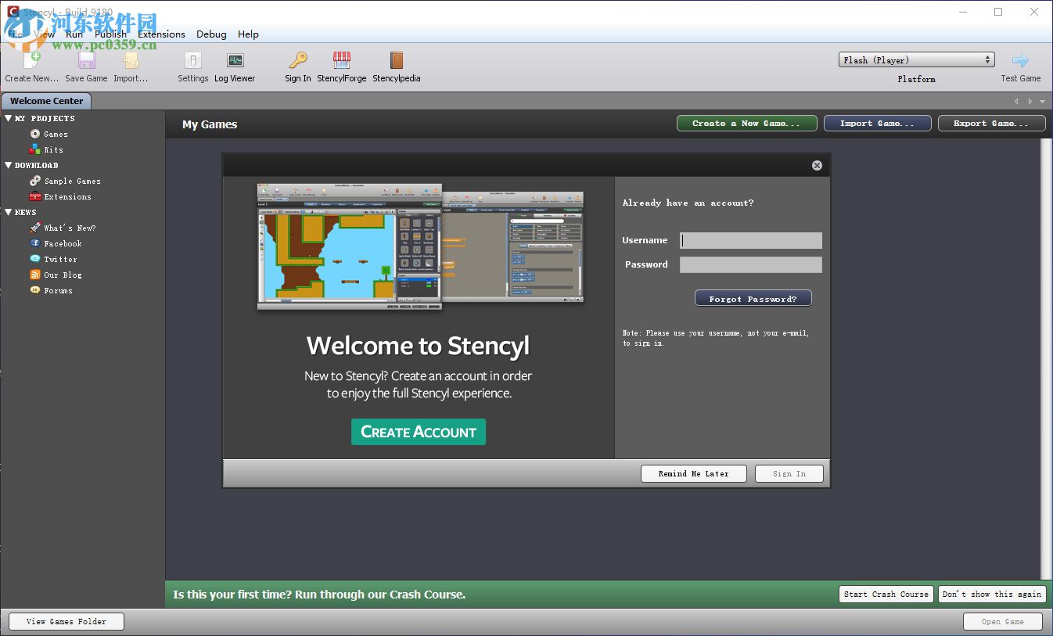Click the Create New game toolbar icon

(x=32, y=60)
